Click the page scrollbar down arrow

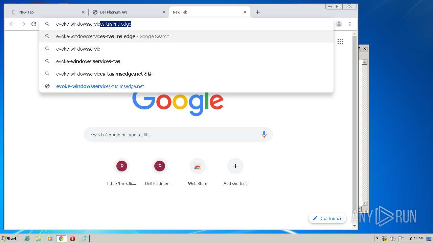pos(355,225)
